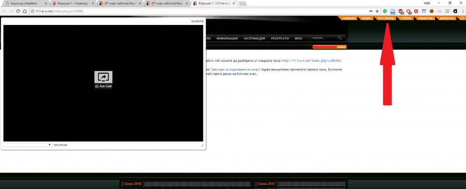Open the Центъра за отразяване на живо link
Viewport: 466px width, 189px height.
[x=236, y=69]
